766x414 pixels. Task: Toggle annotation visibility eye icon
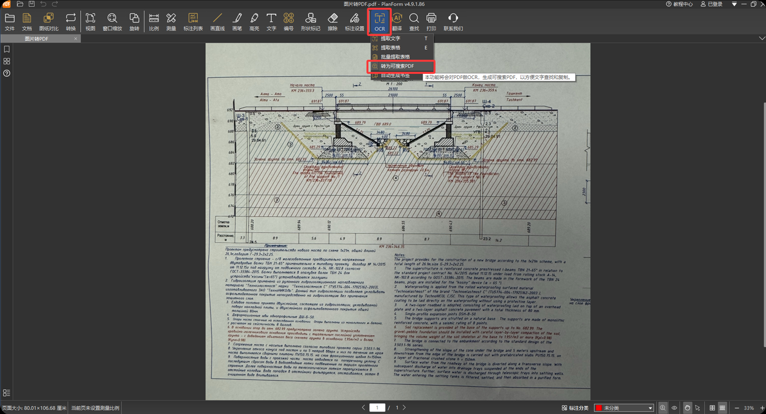pos(674,408)
